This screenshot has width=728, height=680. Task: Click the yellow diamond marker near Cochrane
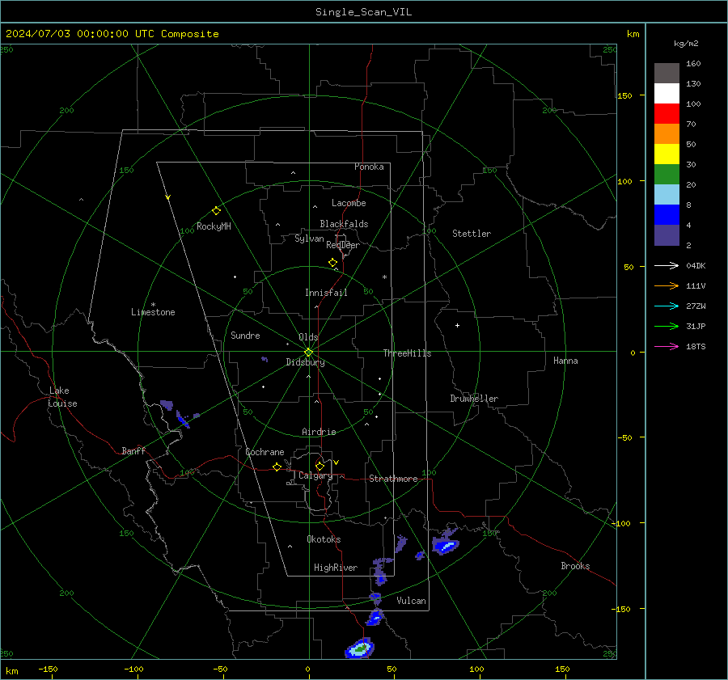click(277, 467)
